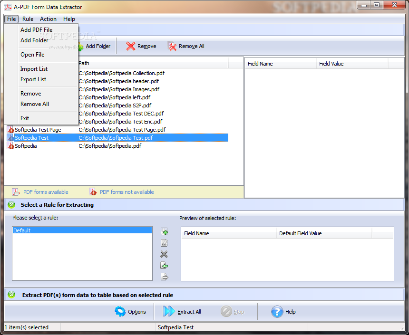Click path C:\Softpedia\Softpedia Images.pdf
This screenshot has width=409, height=335.
click(119, 89)
